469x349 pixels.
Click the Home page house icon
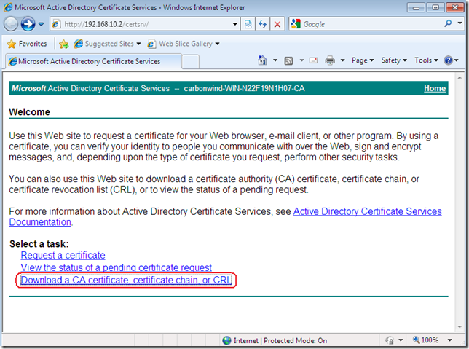click(x=262, y=60)
